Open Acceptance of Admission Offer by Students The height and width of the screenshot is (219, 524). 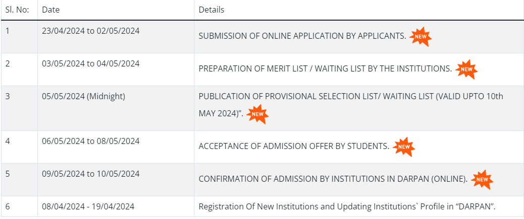(x=294, y=147)
